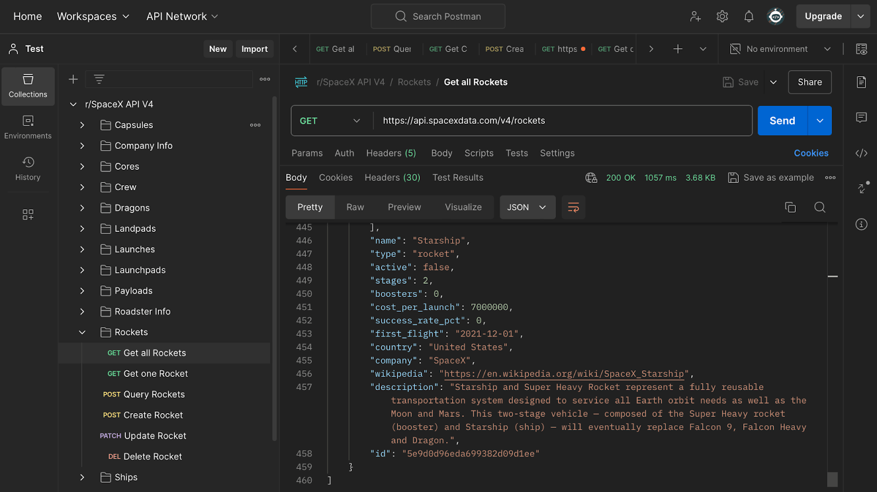
Task: Open the No environment selector
Action: [x=780, y=49]
